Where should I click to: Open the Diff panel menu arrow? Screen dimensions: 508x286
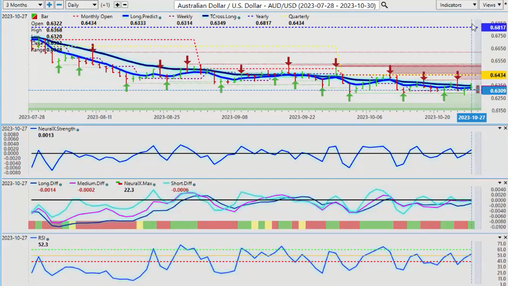(500, 183)
